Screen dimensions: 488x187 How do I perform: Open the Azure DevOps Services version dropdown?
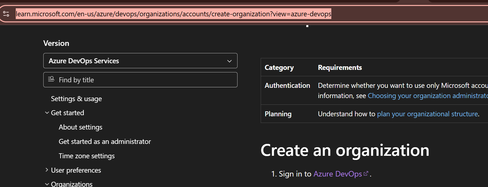[x=140, y=61]
